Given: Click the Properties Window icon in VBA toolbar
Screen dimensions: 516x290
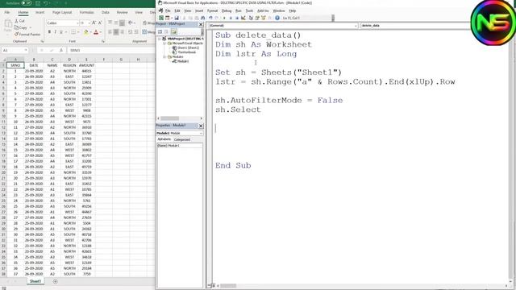Looking at the screenshot, I should point(257,18).
